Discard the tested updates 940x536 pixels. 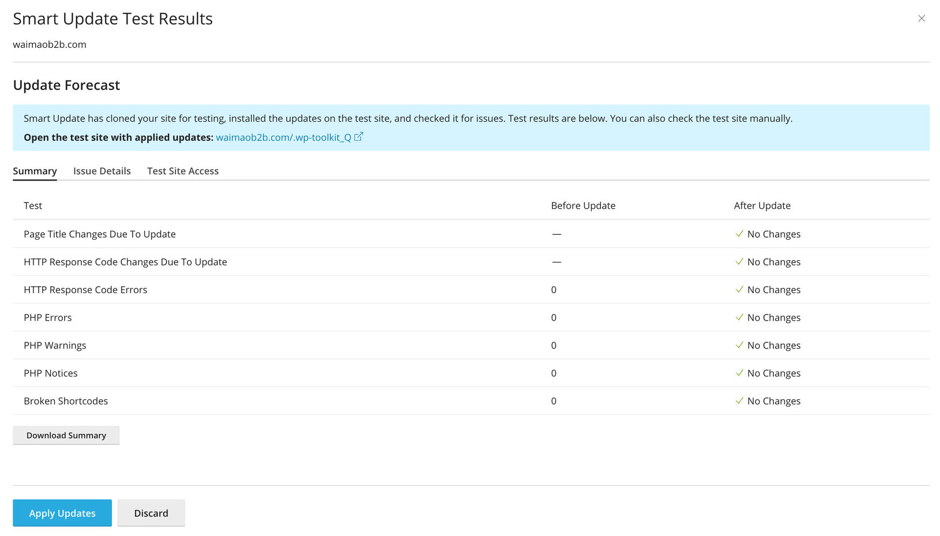(x=151, y=513)
